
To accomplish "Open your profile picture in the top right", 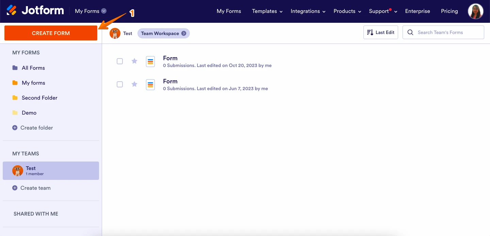I will (x=476, y=11).
